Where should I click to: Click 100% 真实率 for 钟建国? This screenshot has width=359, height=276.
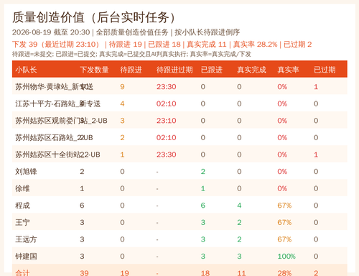click(x=286, y=257)
